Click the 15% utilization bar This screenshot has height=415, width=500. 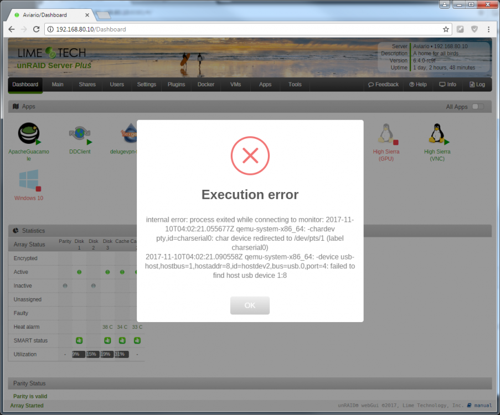coord(93,354)
